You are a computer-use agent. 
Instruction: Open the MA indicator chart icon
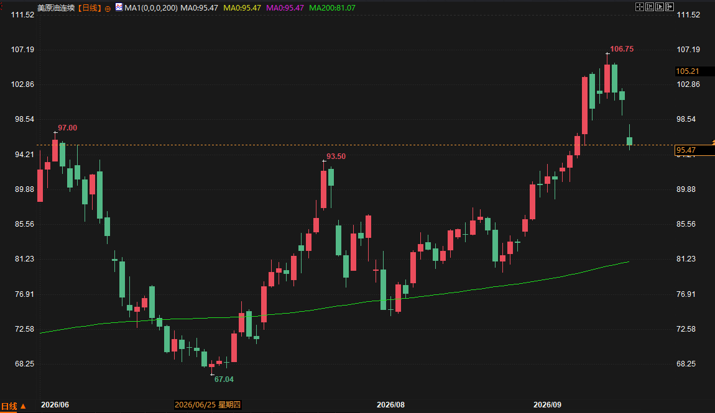click(x=119, y=7)
